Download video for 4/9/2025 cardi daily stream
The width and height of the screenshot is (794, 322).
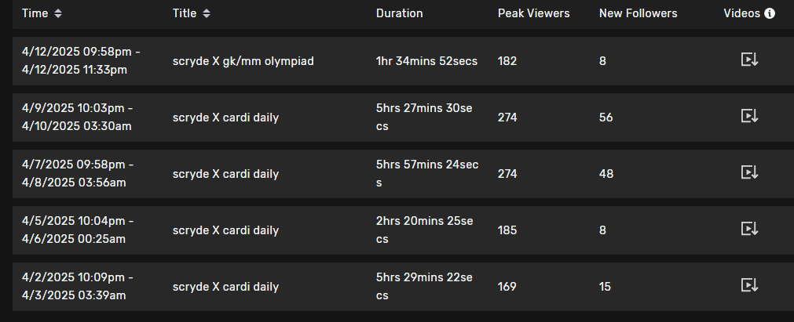pyautogui.click(x=749, y=117)
